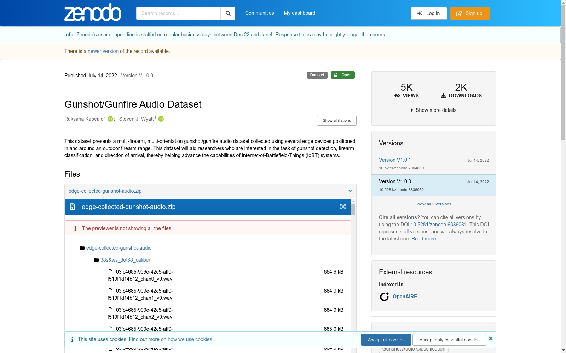Click the edge-collected-gunshot-audio folder icon

[x=82, y=248]
